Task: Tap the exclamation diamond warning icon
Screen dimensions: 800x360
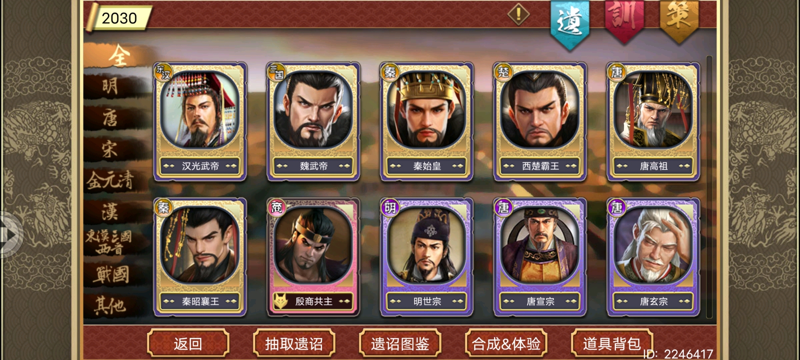Action: pos(518,14)
